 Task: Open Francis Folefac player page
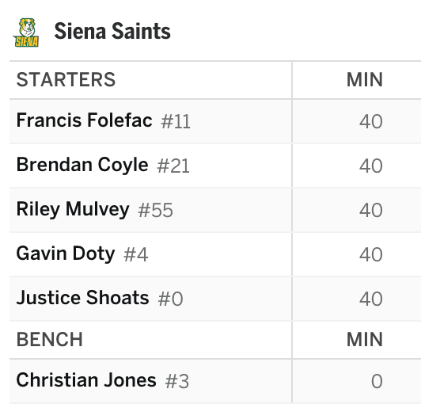pyautogui.click(x=85, y=120)
